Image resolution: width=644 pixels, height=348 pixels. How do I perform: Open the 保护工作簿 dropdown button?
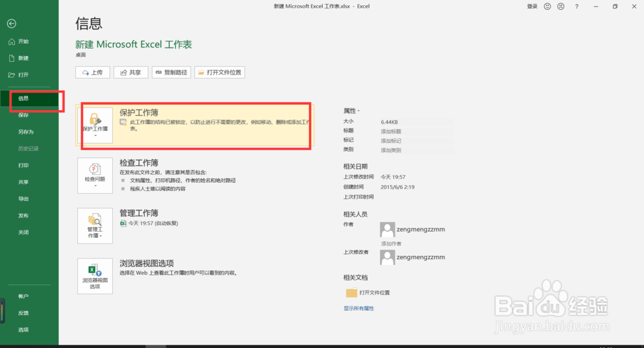95,125
